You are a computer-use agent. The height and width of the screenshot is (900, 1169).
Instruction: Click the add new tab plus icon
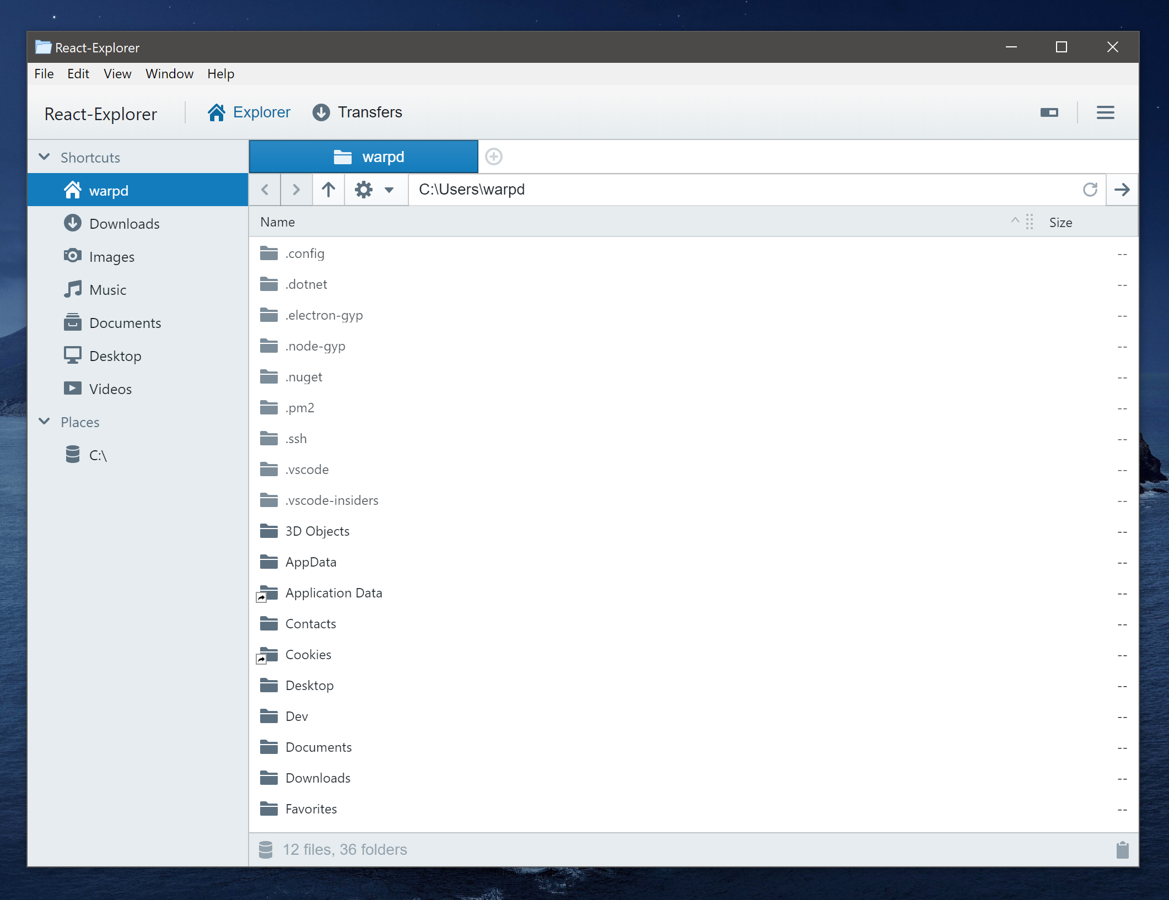[493, 157]
